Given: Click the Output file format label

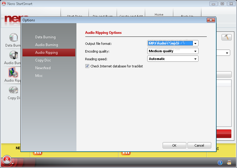Looking at the screenshot, I should [x=98, y=44].
